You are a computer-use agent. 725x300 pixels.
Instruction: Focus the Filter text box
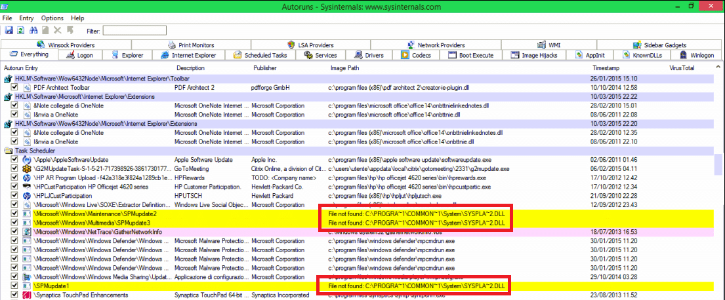point(134,31)
